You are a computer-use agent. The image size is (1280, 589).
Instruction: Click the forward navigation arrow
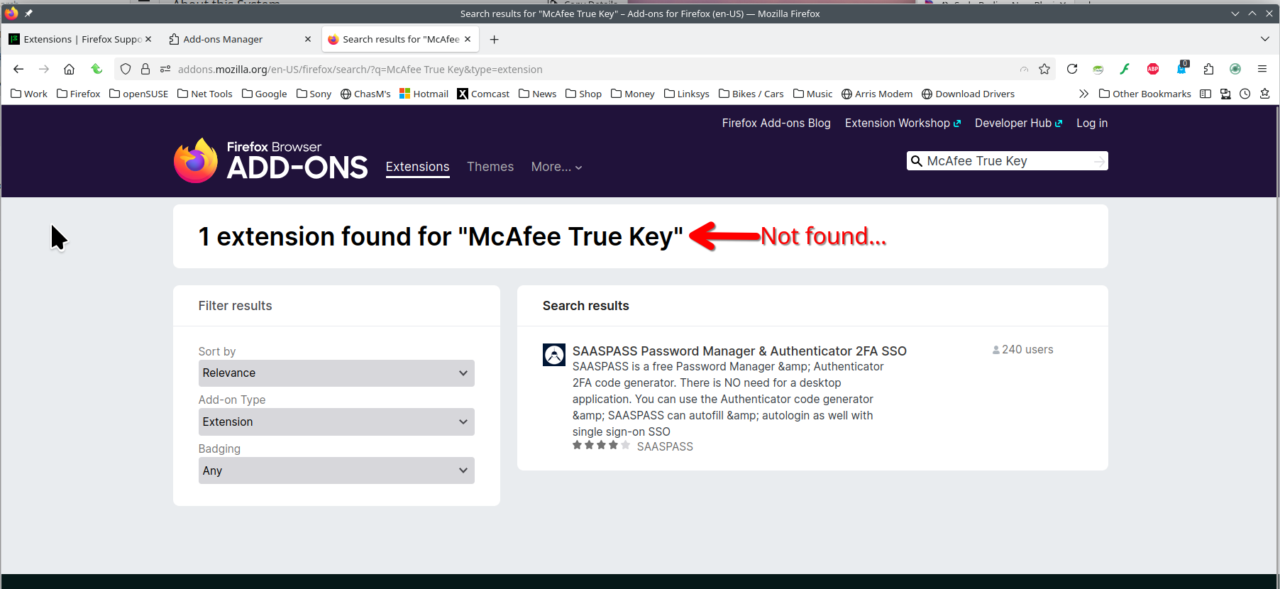(44, 69)
